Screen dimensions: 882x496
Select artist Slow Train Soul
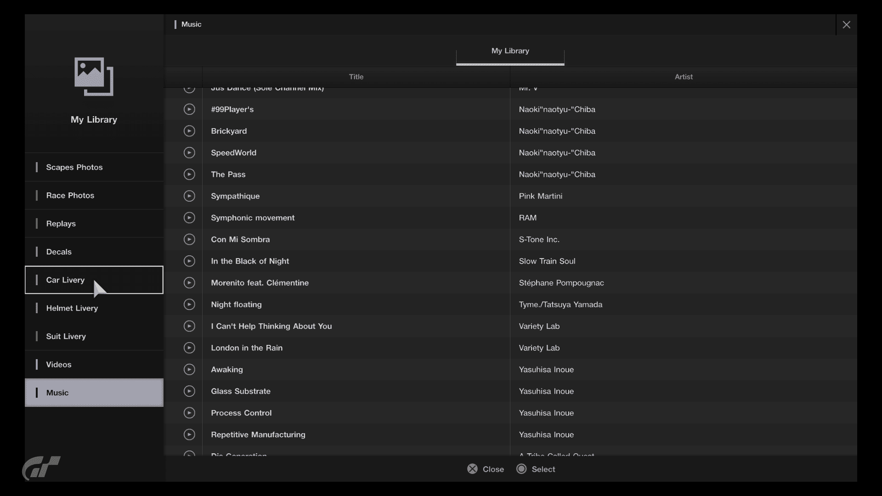[547, 261]
